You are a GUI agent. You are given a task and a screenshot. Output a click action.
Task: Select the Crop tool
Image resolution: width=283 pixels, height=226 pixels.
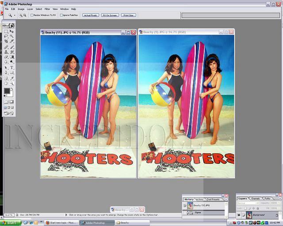pos(6,41)
